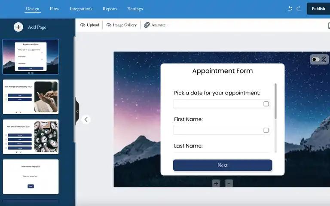
Task: Tick the checkbox in First Name field
Action: click(266, 130)
